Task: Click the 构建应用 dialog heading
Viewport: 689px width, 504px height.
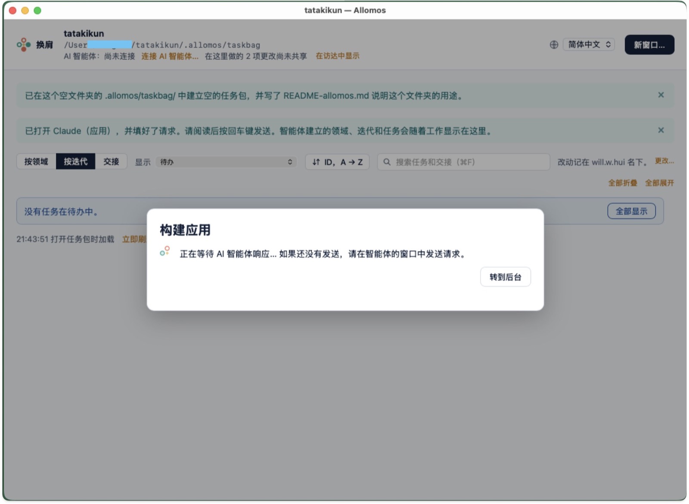Action: pos(185,230)
